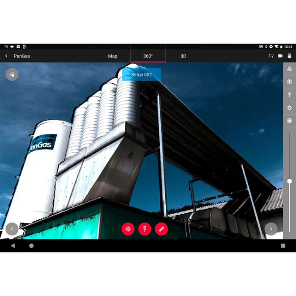
Task: Click the vertical slider handle on right
Action: click(289, 181)
